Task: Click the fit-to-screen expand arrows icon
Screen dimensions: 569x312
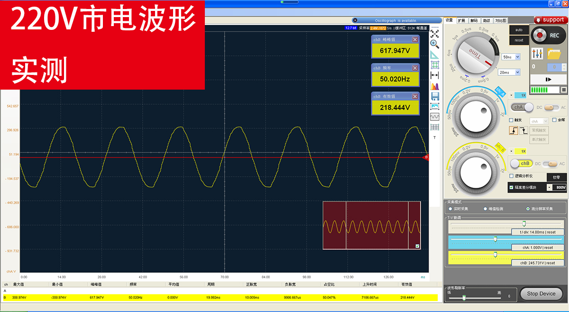Action: [434, 34]
